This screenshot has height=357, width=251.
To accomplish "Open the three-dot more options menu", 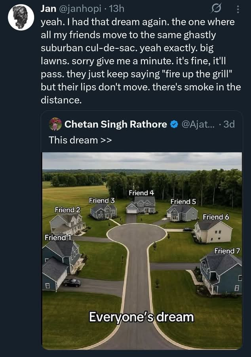I will tap(238, 9).
